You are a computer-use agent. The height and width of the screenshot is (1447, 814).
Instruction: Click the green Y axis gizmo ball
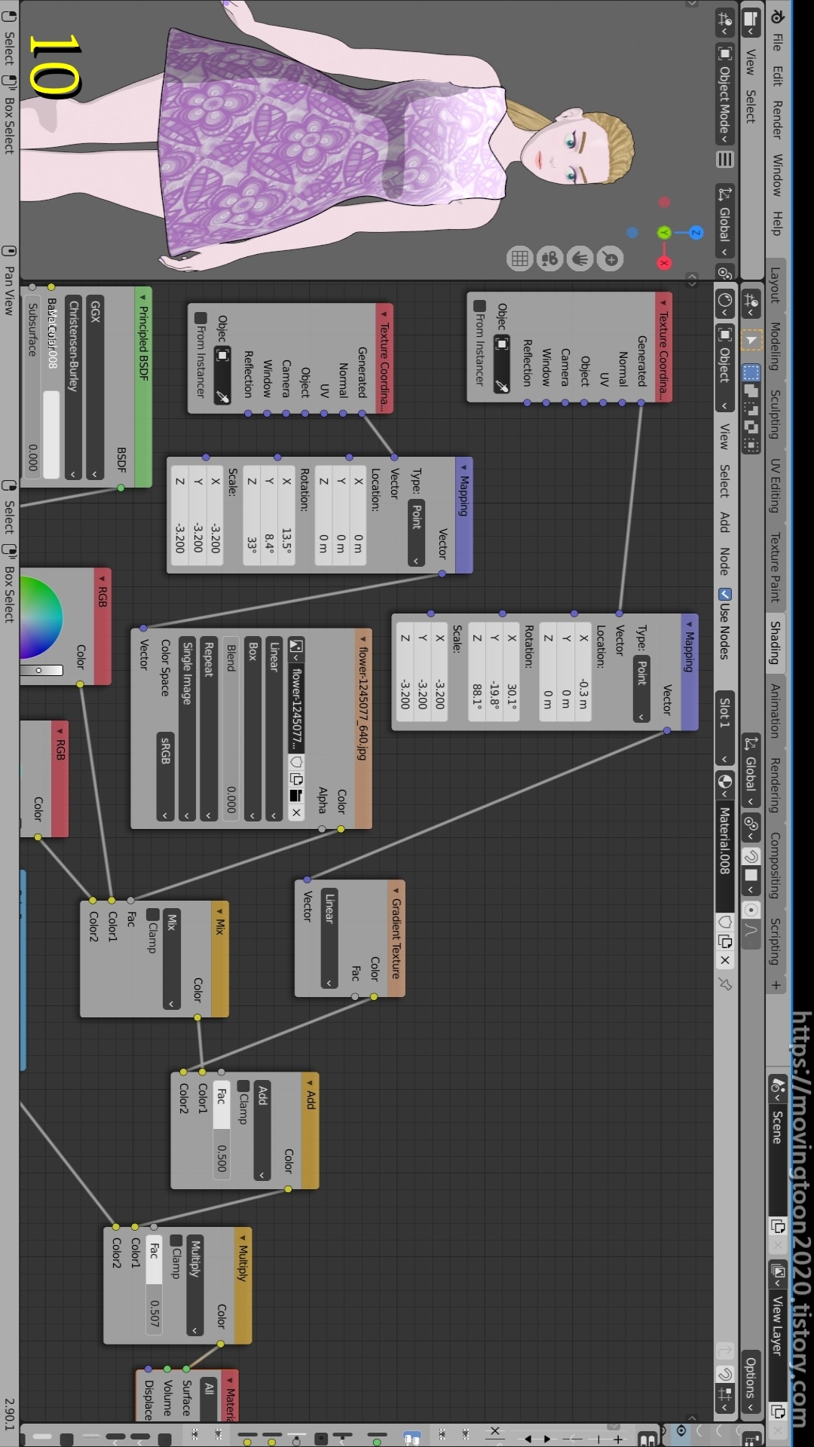pyautogui.click(x=664, y=232)
